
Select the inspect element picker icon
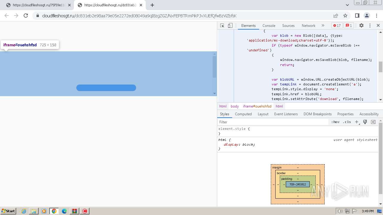222,26
